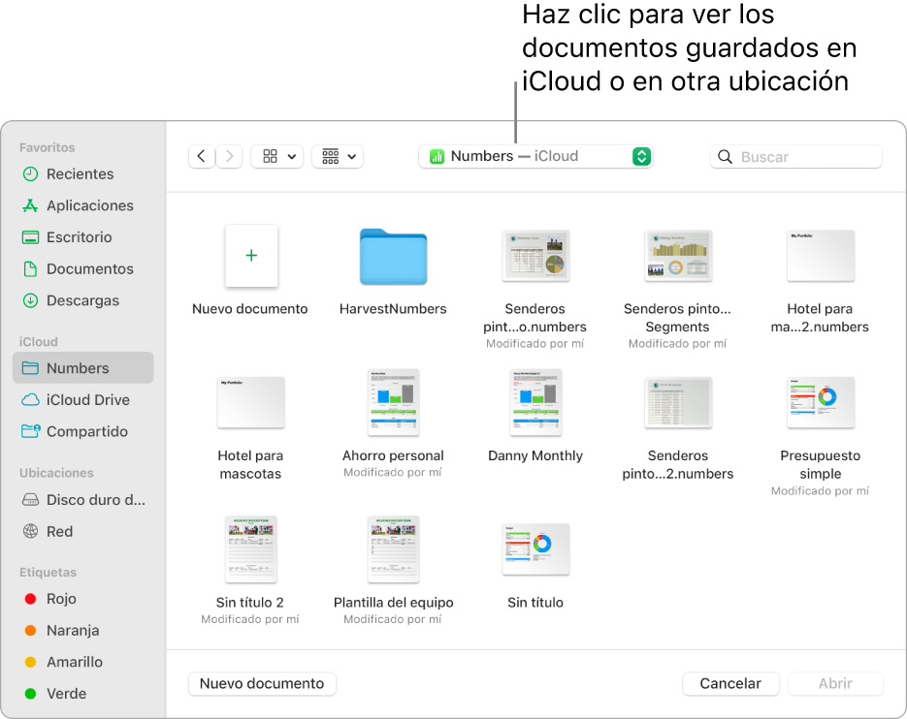Open the grouping options dropdown
907x719 pixels.
coord(338,157)
